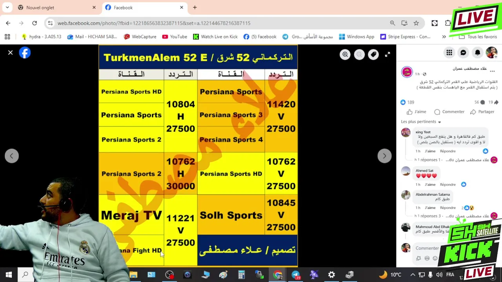
Task: Open Facebook notifications bell
Action: (477, 52)
